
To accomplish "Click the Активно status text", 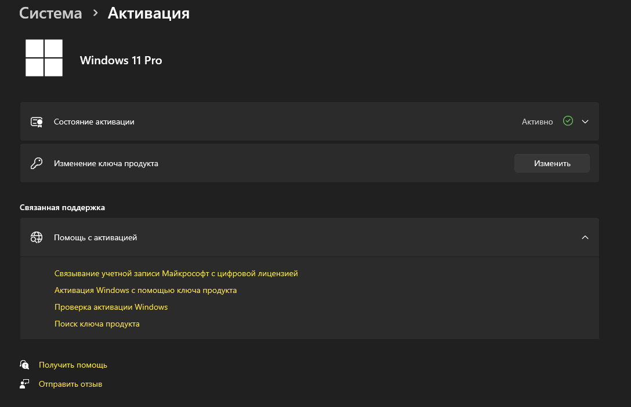I will click(x=537, y=122).
